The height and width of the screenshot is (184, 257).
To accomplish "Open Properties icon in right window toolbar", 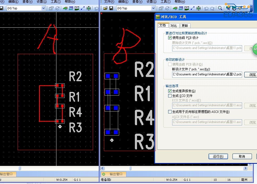I will pos(161,8).
